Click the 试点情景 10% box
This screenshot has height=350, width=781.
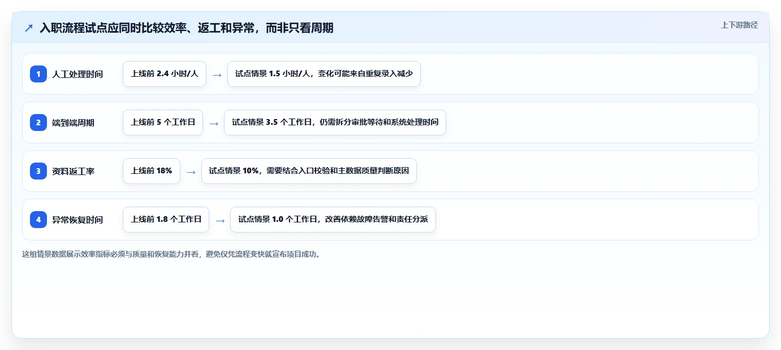click(309, 171)
